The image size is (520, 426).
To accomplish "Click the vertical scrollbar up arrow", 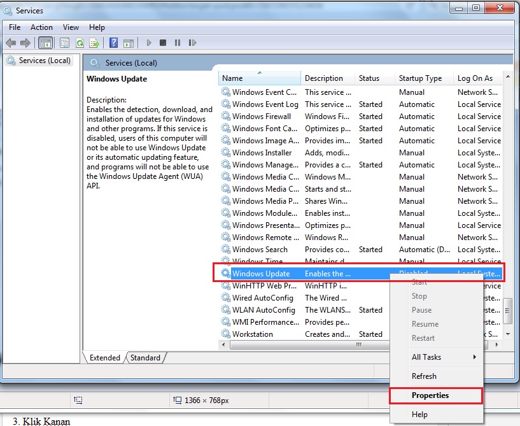I will click(508, 76).
